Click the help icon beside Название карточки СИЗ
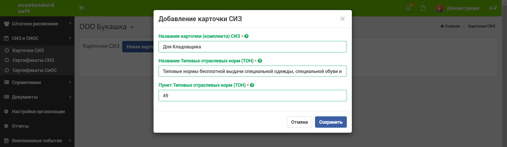This screenshot has width=507, height=147. click(x=246, y=36)
